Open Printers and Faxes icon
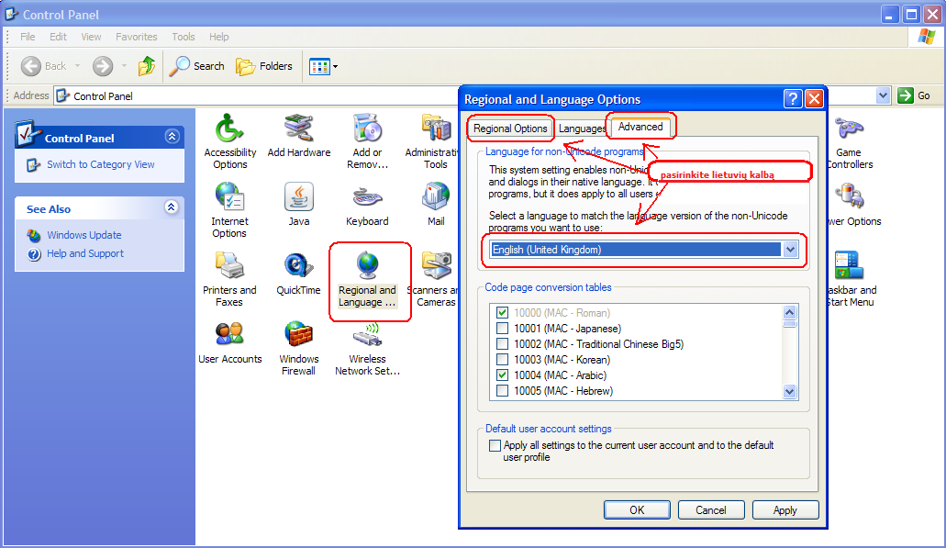 [229, 266]
